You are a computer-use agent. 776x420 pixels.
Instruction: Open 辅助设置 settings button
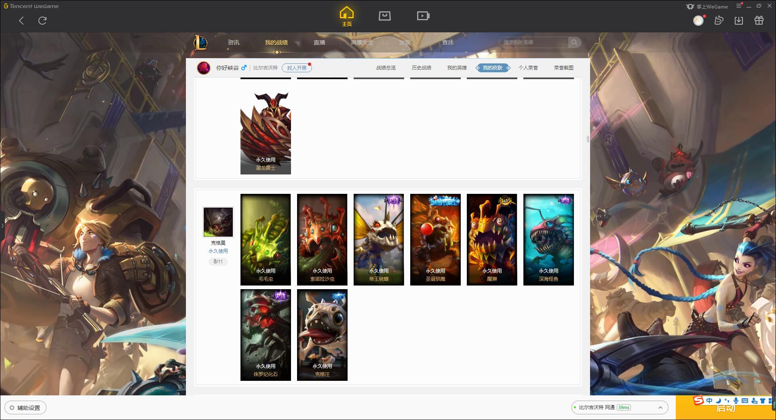click(25, 408)
